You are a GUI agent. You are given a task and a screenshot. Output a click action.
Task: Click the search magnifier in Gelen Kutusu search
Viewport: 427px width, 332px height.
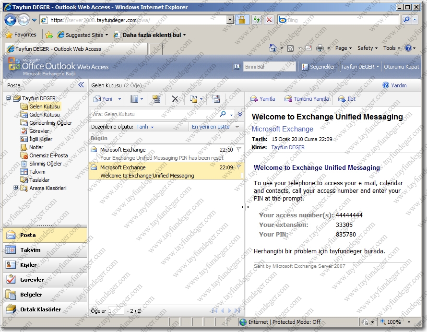pos(223,114)
